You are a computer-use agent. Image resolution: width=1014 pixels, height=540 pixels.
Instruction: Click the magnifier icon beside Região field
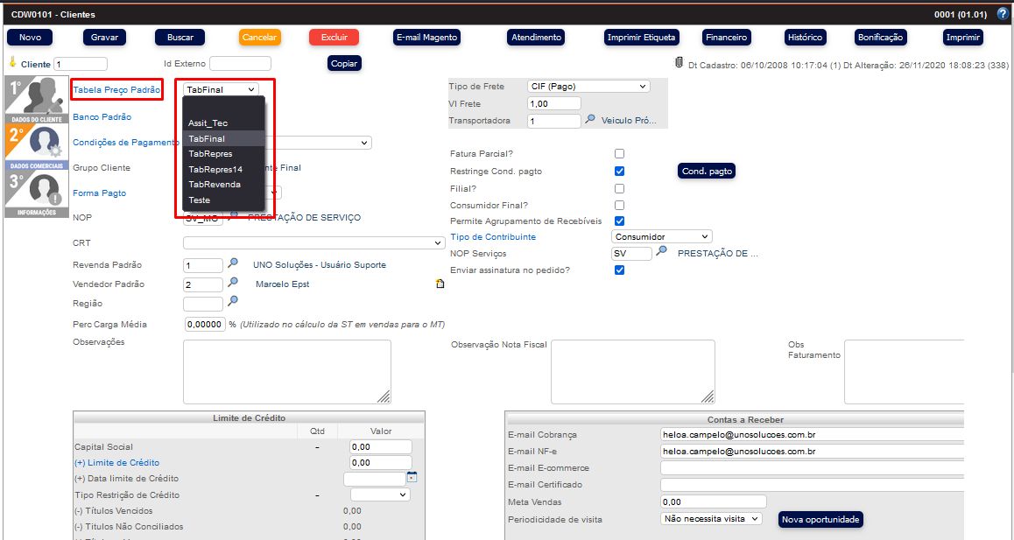point(233,302)
